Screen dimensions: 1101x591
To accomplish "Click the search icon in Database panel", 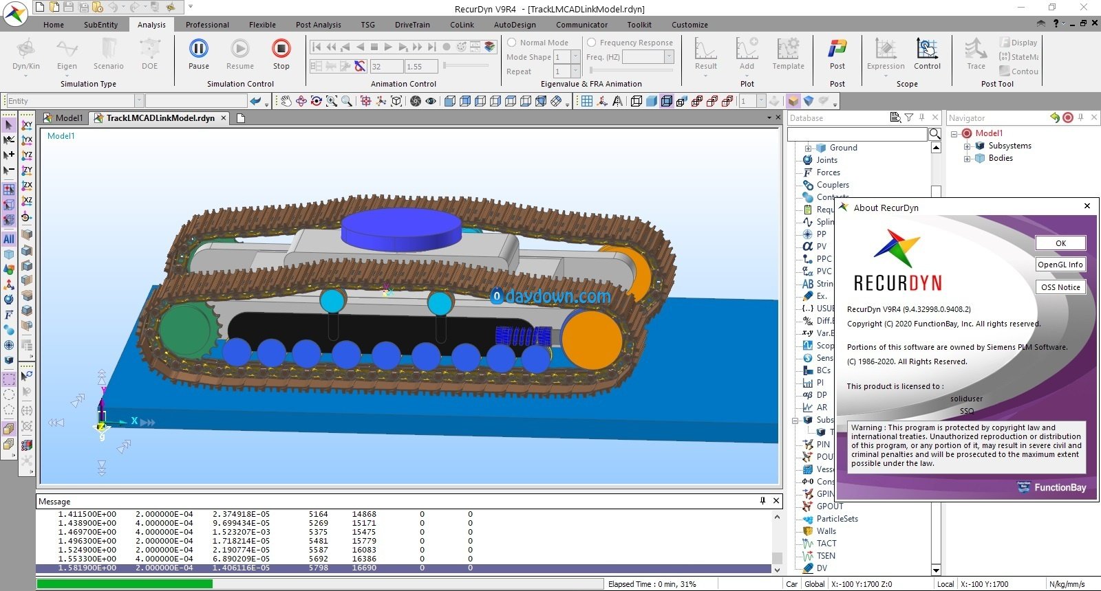I will click(934, 134).
